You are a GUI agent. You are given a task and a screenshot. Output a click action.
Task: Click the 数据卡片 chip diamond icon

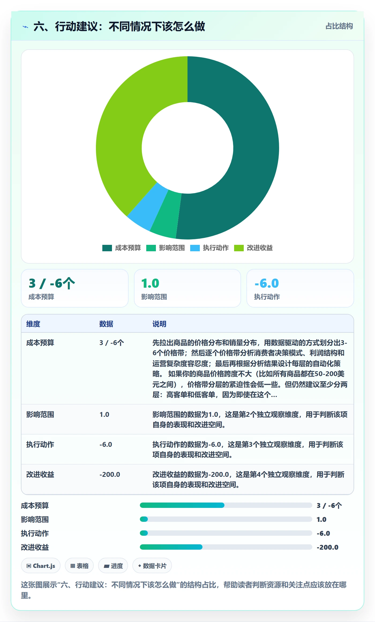[140, 566]
